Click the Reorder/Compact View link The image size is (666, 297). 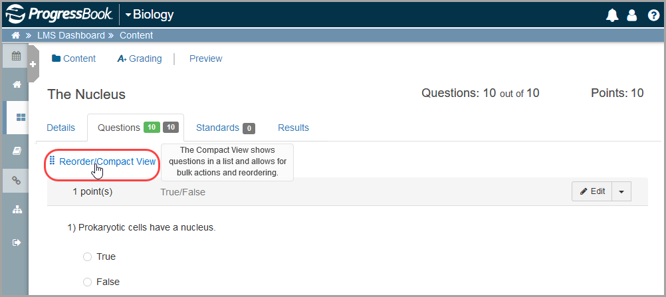108,161
